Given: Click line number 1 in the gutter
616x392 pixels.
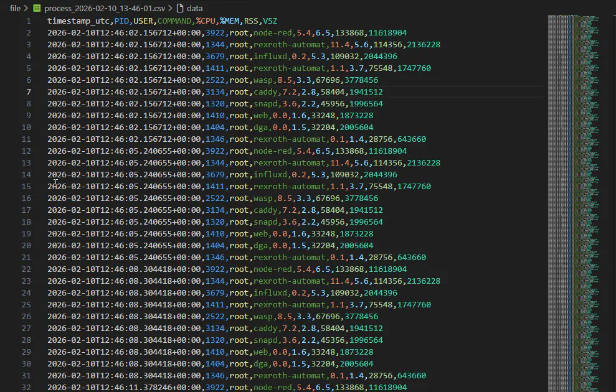Looking at the screenshot, I should pos(29,21).
